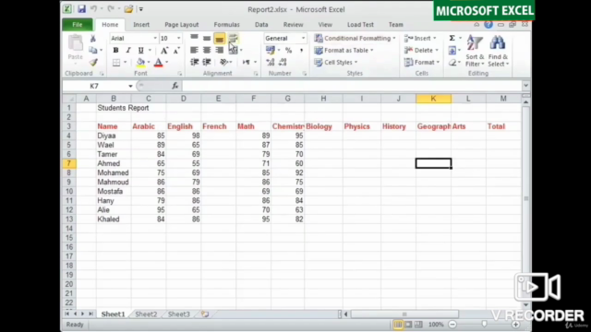Viewport: 591px width, 332px height.
Task: Click the Delete cells button
Action: 421,50
